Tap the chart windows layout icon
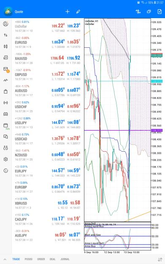Screen dimensions: 165x264 (149, 12)
